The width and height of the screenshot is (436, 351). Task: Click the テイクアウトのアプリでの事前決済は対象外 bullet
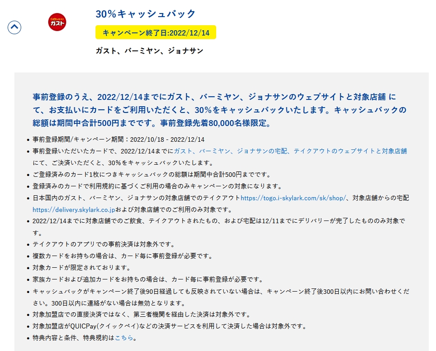[104, 244]
